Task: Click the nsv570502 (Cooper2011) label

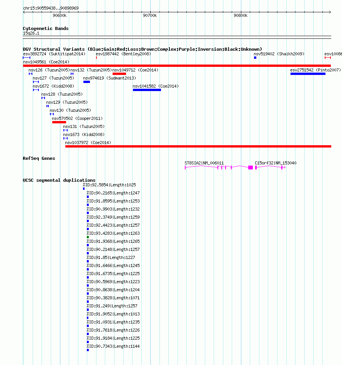Action: [77, 118]
